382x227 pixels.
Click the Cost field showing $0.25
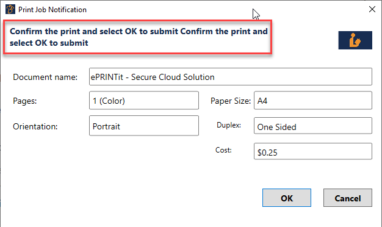point(313,151)
